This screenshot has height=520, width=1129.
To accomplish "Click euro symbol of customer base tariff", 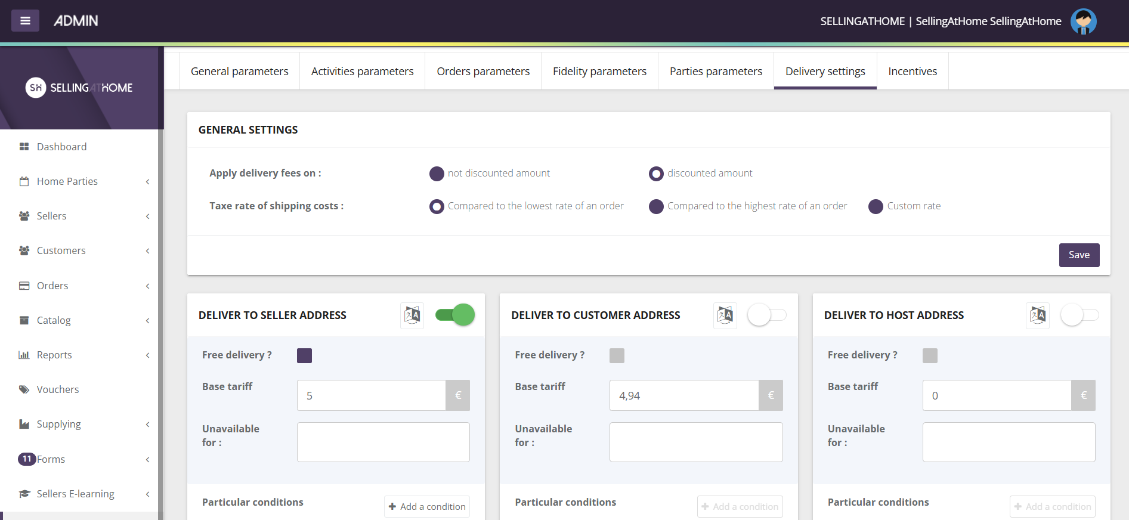I will tap(771, 395).
